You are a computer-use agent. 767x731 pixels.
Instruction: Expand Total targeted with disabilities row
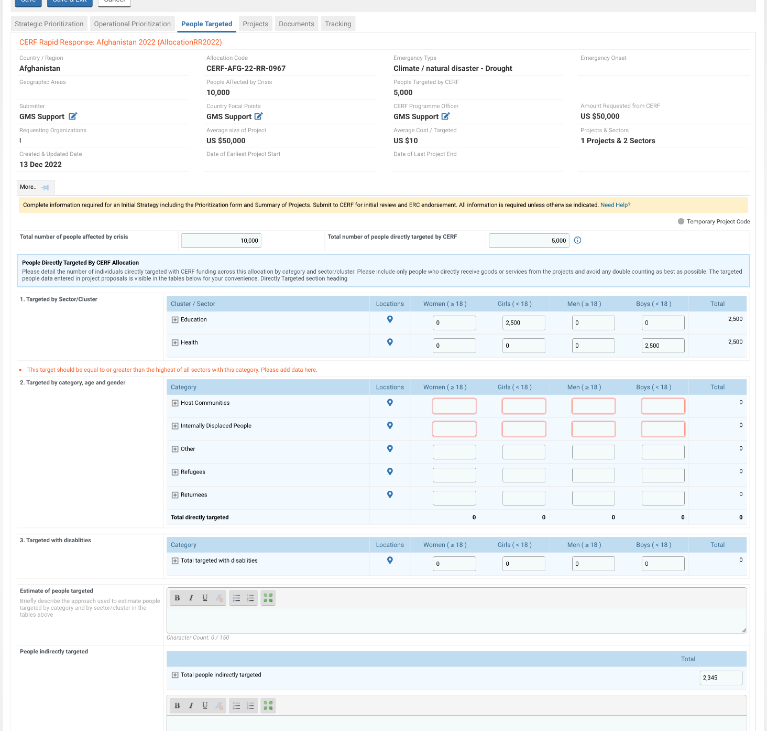[x=175, y=561]
